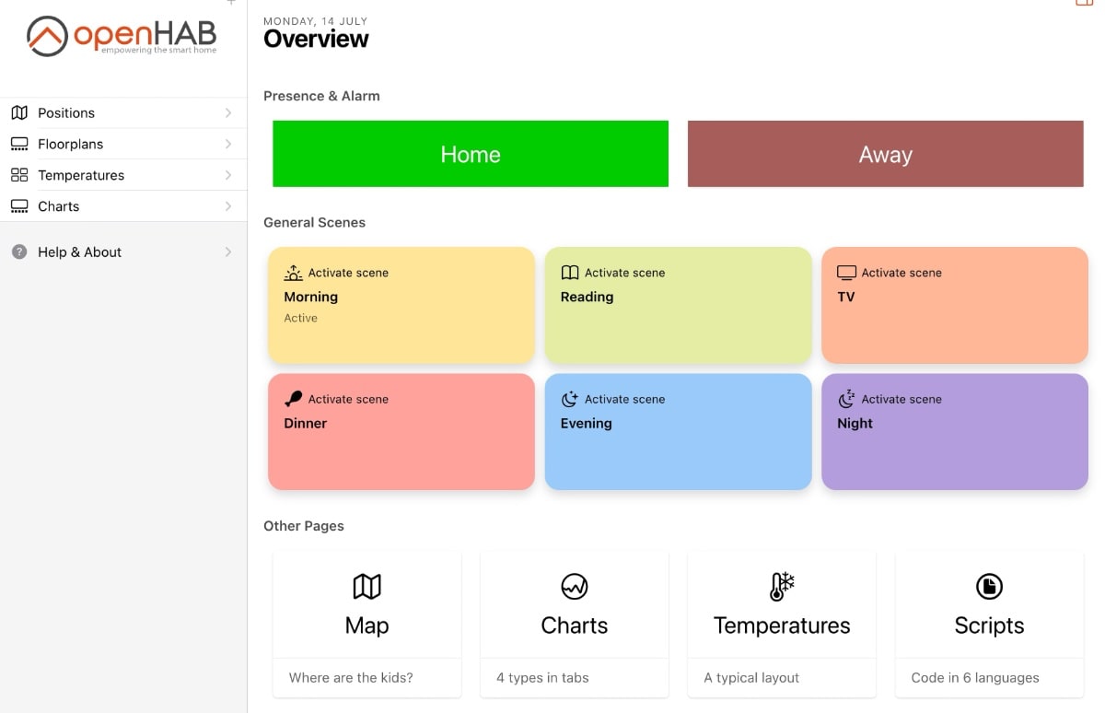The image size is (1105, 713).
Task: Open Temperatures in the sidebar menu
Action: click(x=81, y=175)
